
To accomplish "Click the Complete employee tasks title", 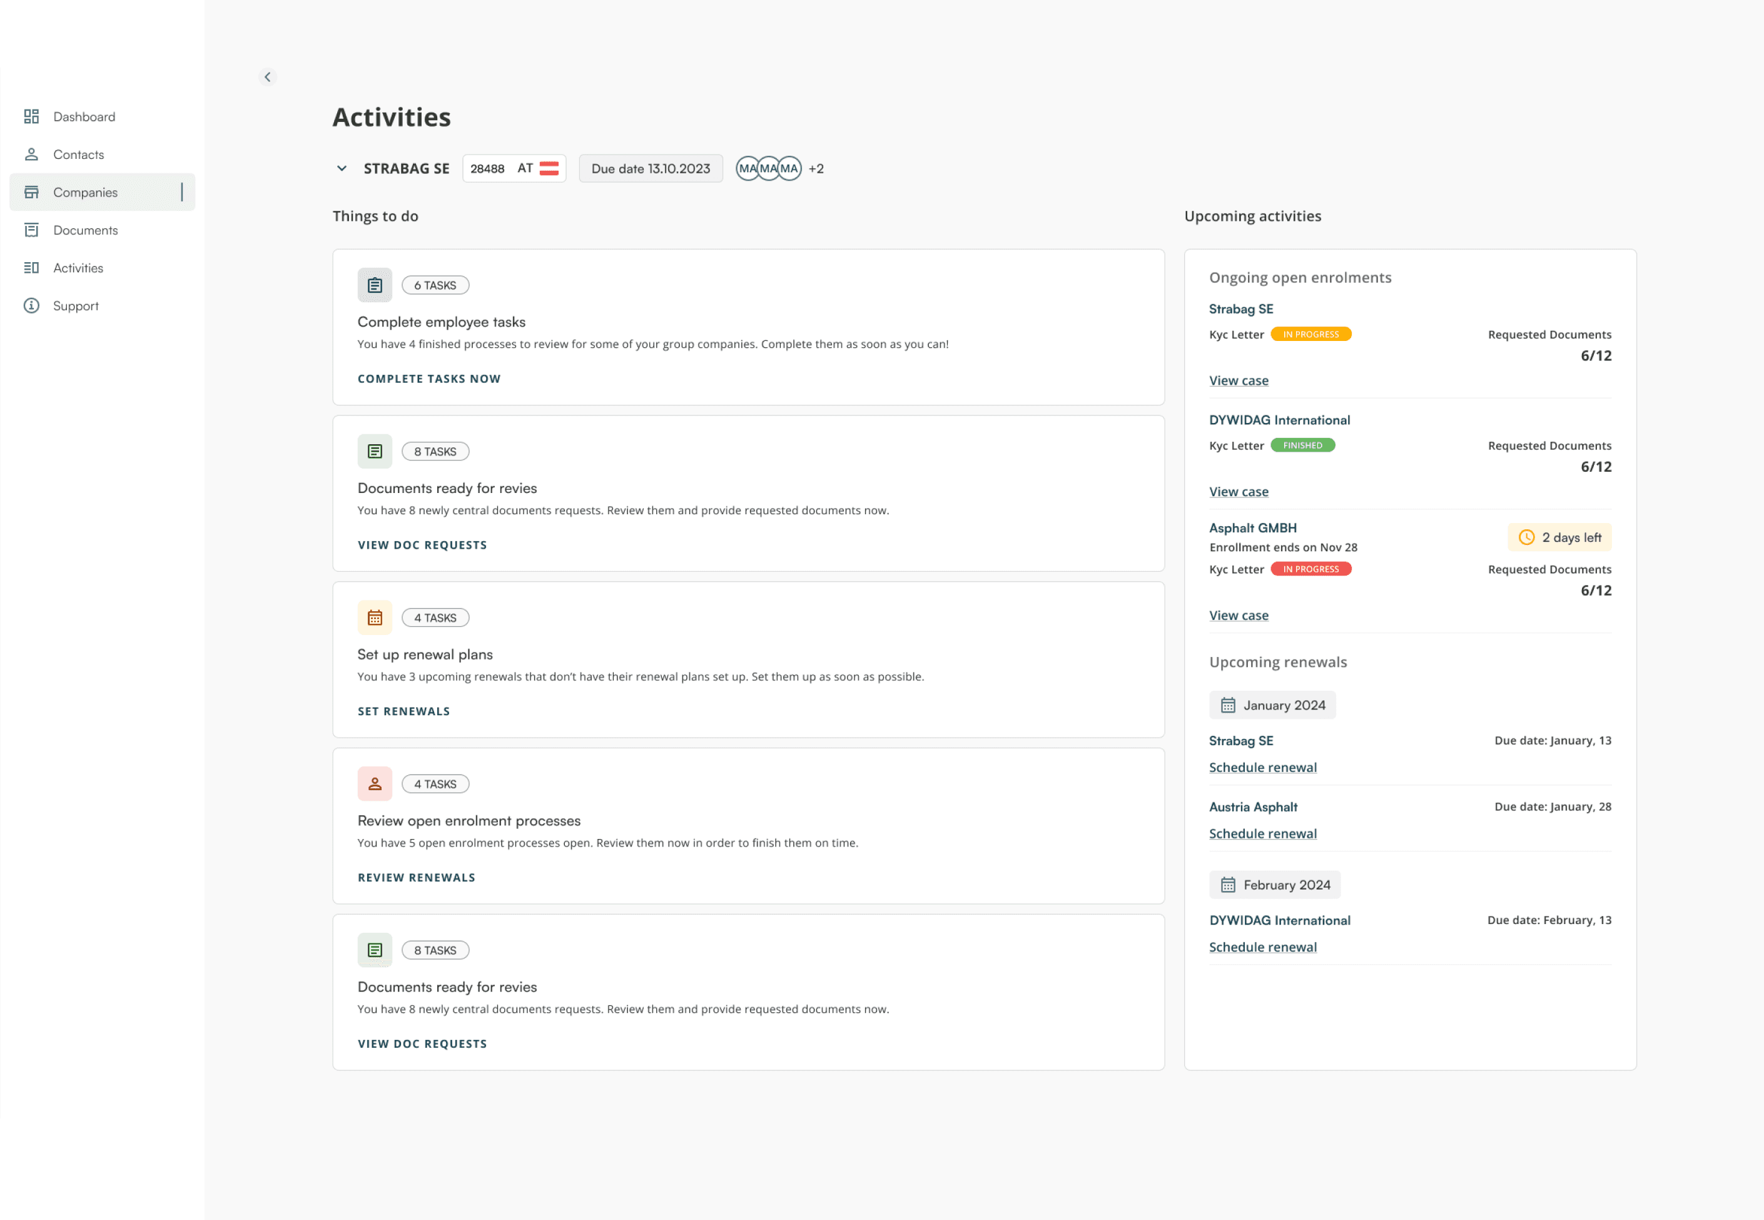I will click(441, 322).
